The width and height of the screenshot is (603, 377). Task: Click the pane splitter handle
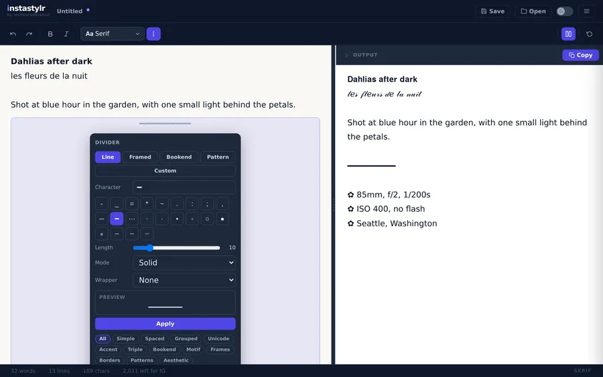click(334, 204)
